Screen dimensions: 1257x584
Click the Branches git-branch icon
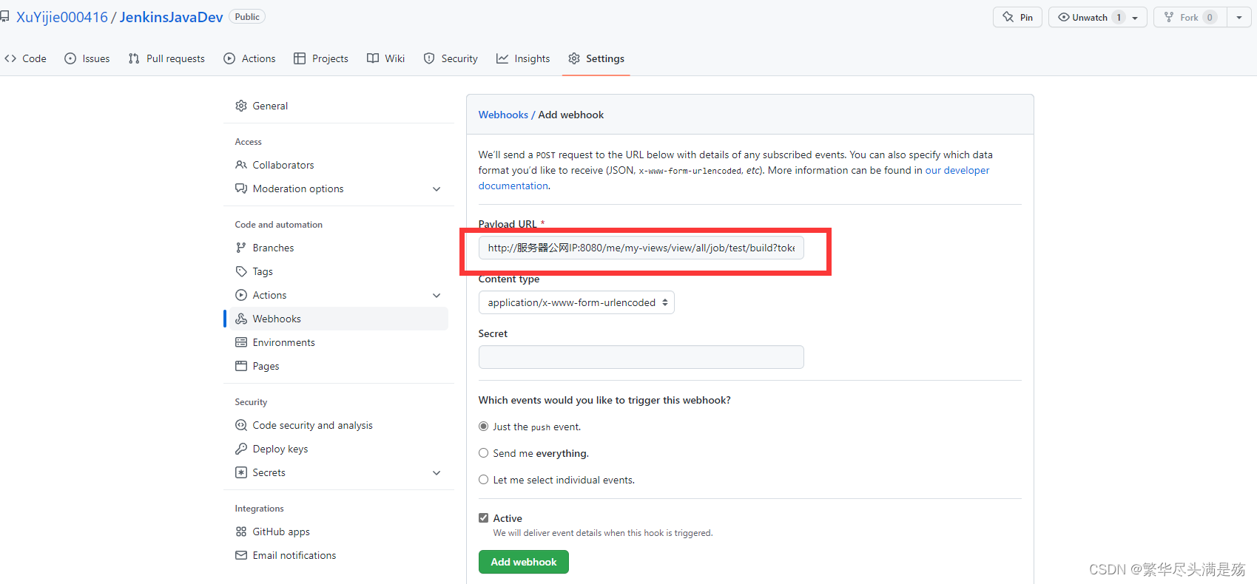tap(241, 248)
